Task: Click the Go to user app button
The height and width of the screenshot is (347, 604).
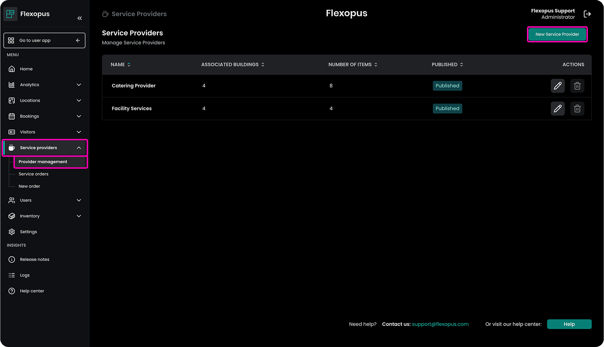Action: point(44,41)
